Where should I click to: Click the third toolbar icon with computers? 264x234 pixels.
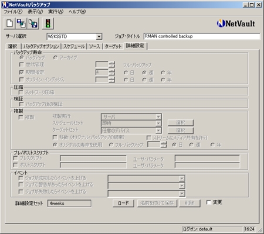coord(33,23)
